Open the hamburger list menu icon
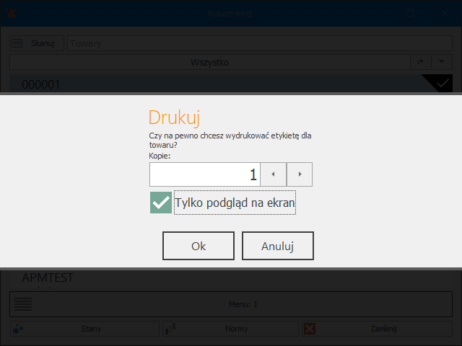 [x=23, y=304]
